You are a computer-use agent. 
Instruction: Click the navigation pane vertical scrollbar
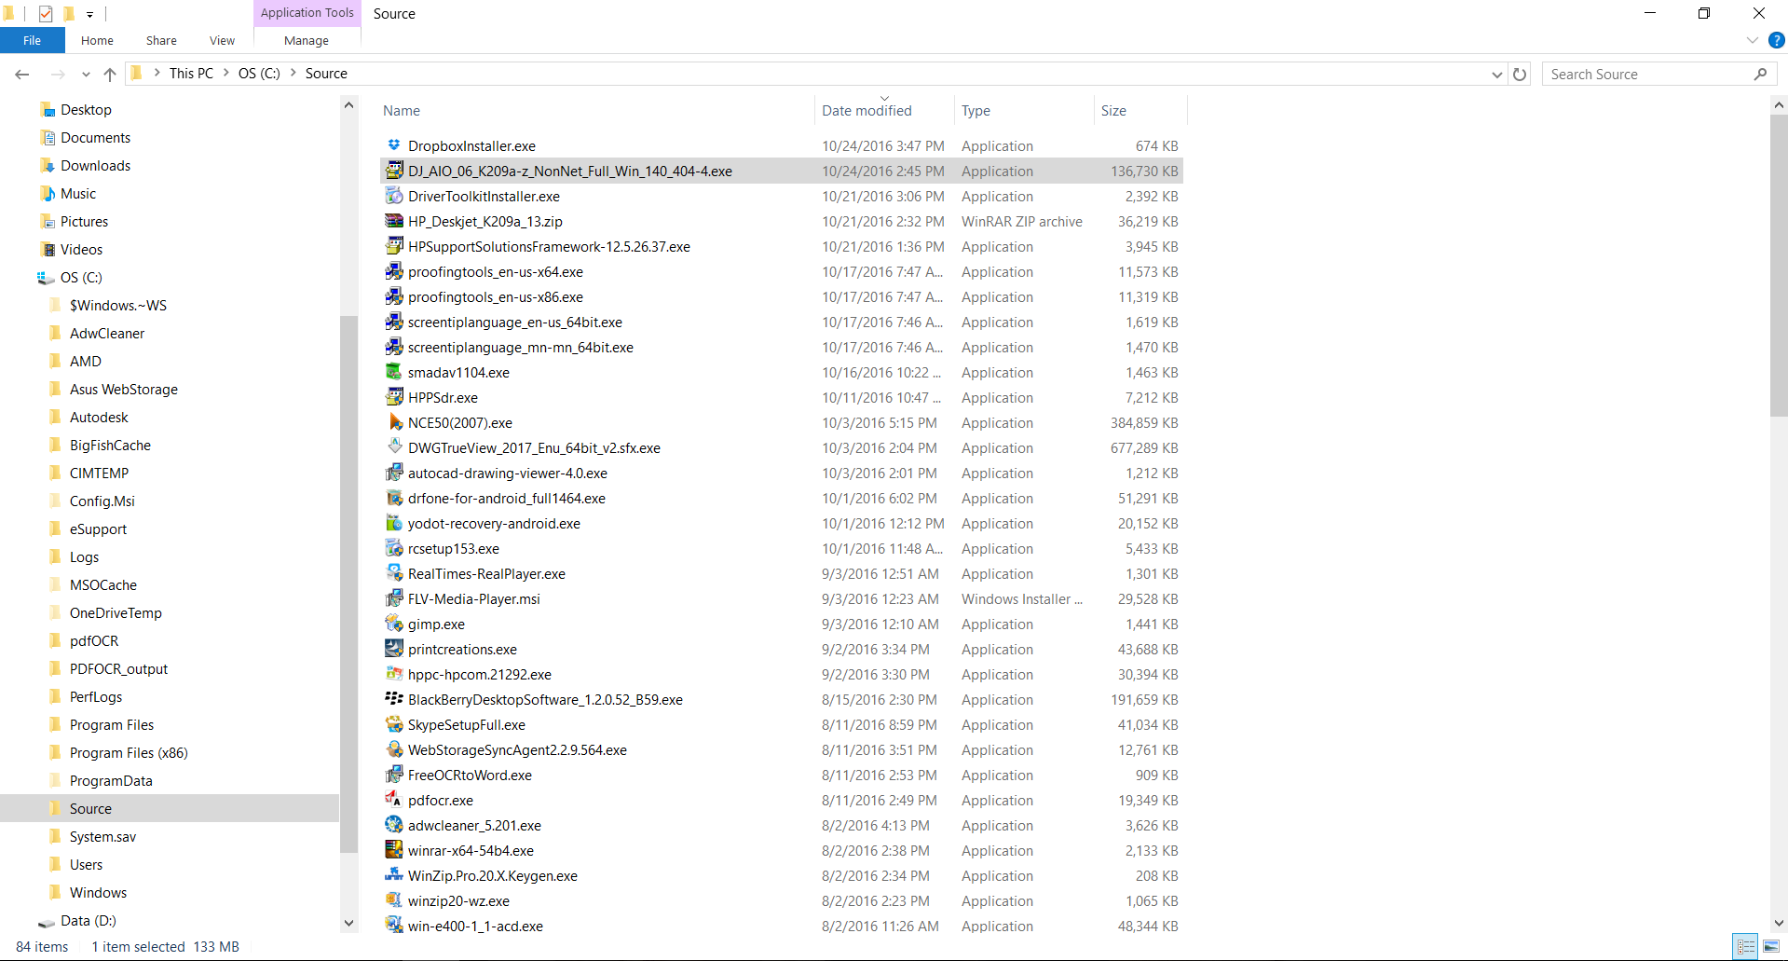[349, 584]
